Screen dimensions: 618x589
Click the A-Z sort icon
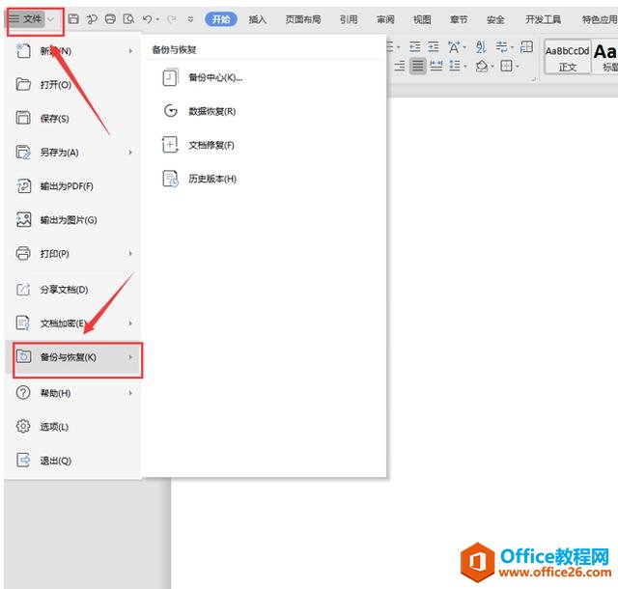click(481, 47)
